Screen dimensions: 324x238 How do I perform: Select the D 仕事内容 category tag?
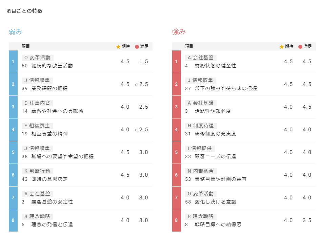[37, 103]
